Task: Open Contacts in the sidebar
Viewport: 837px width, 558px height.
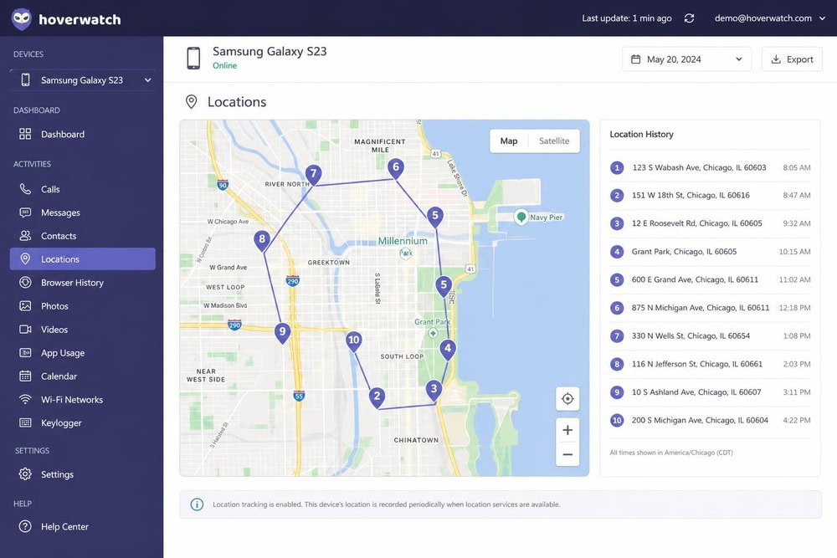Action: tap(83, 236)
